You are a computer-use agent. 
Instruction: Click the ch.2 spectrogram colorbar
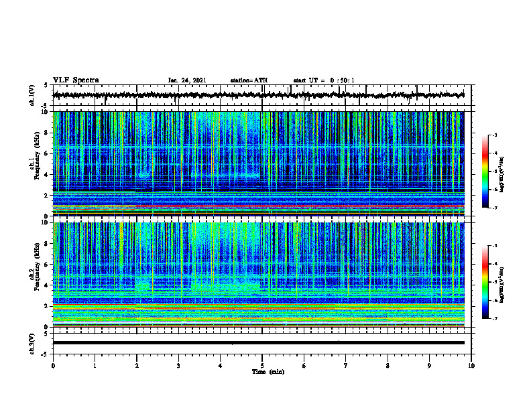[485, 282]
